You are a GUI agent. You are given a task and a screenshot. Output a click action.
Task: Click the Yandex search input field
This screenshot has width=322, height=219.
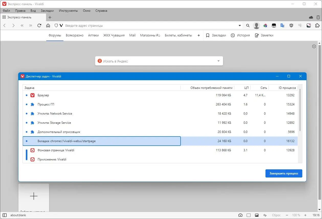(x=159, y=61)
